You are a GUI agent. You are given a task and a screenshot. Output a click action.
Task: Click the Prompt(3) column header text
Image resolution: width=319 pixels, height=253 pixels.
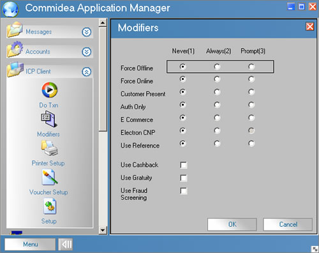pyautogui.click(x=253, y=51)
